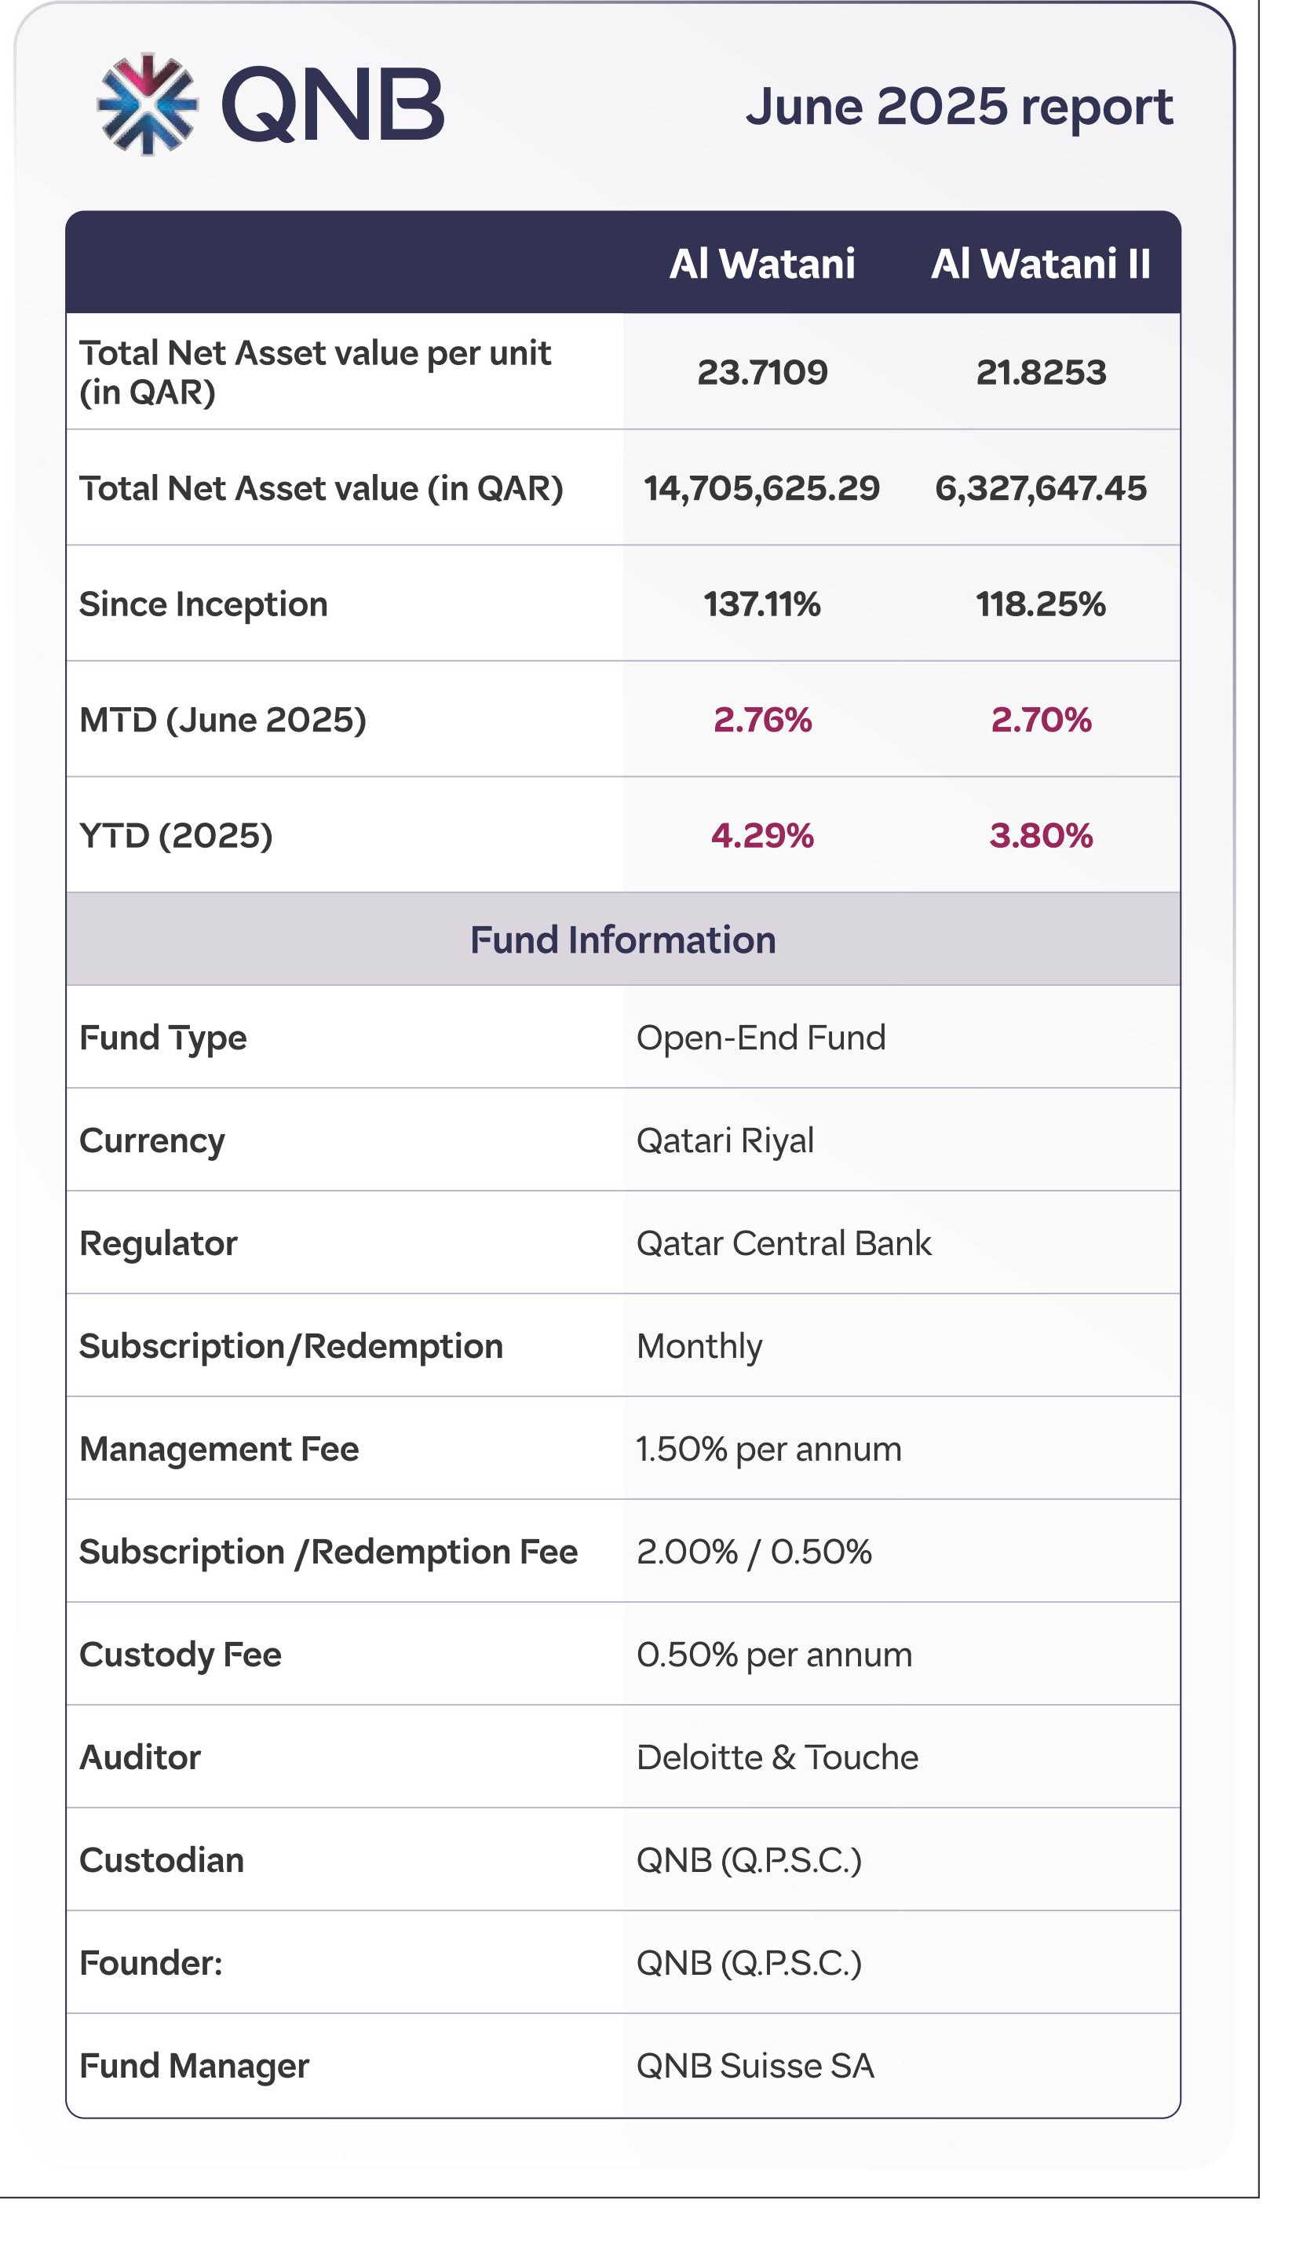This screenshot has width=1314, height=2244.
Task: Click total net asset value 6,327,647.45
Action: point(1041,488)
